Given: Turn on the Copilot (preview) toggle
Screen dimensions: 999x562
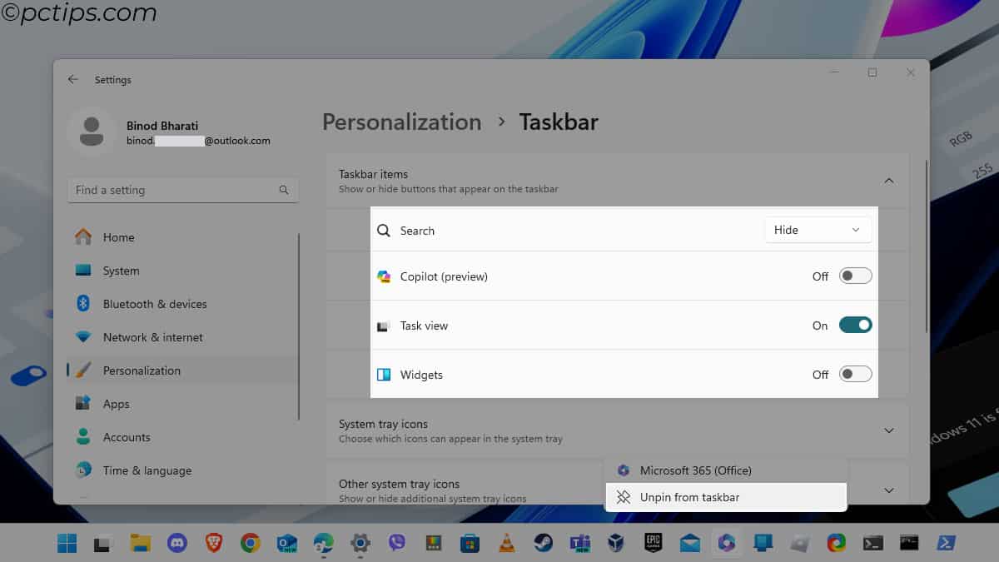Looking at the screenshot, I should (855, 276).
